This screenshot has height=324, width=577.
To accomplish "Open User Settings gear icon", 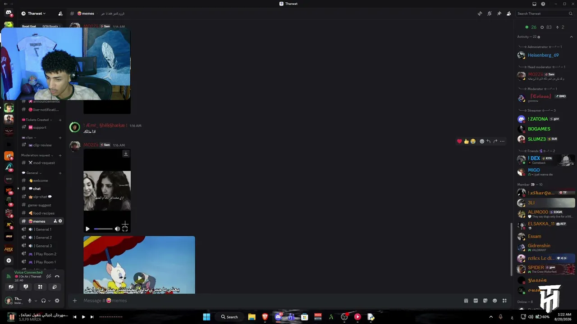I will [57, 301].
